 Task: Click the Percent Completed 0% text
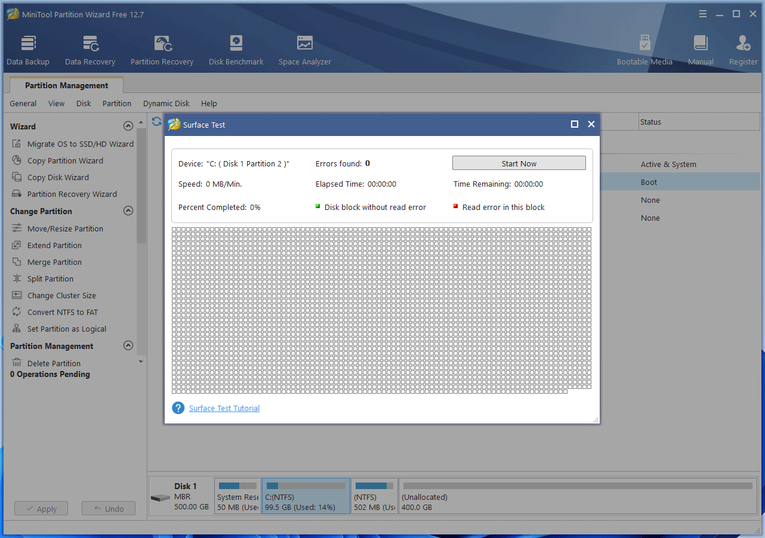[x=220, y=207]
